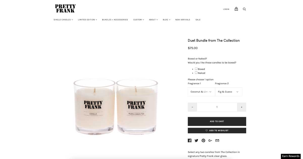Add product to wishlist
303x159 pixels.
(x=217, y=130)
